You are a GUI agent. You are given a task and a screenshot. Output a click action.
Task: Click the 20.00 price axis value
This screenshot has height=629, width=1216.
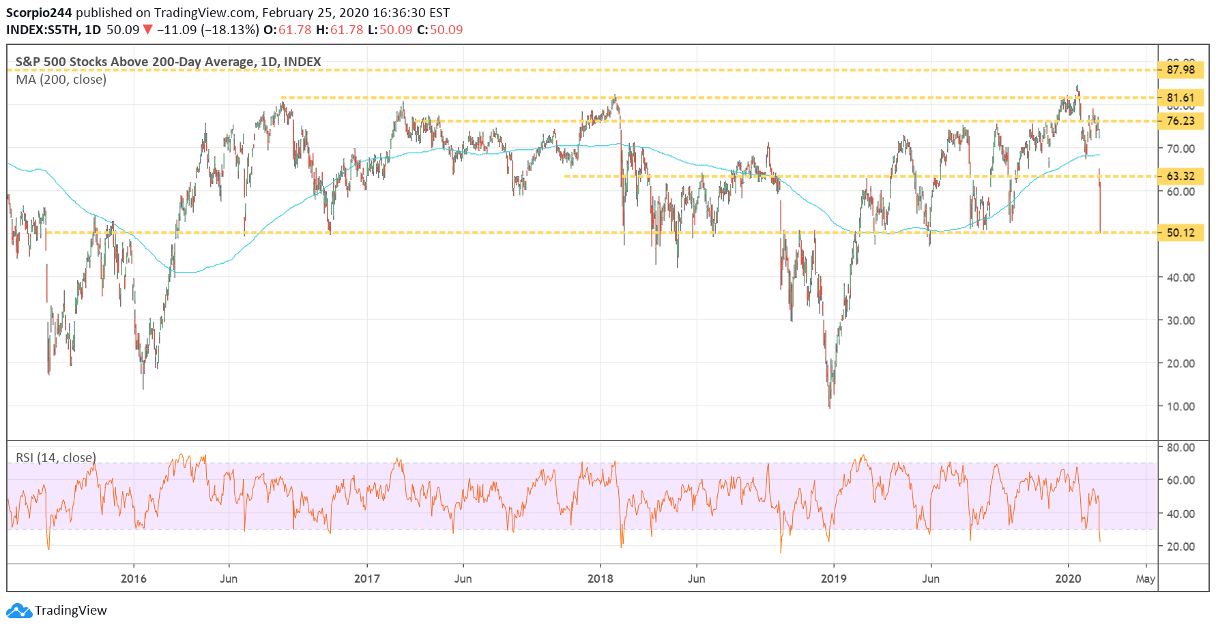point(1181,363)
